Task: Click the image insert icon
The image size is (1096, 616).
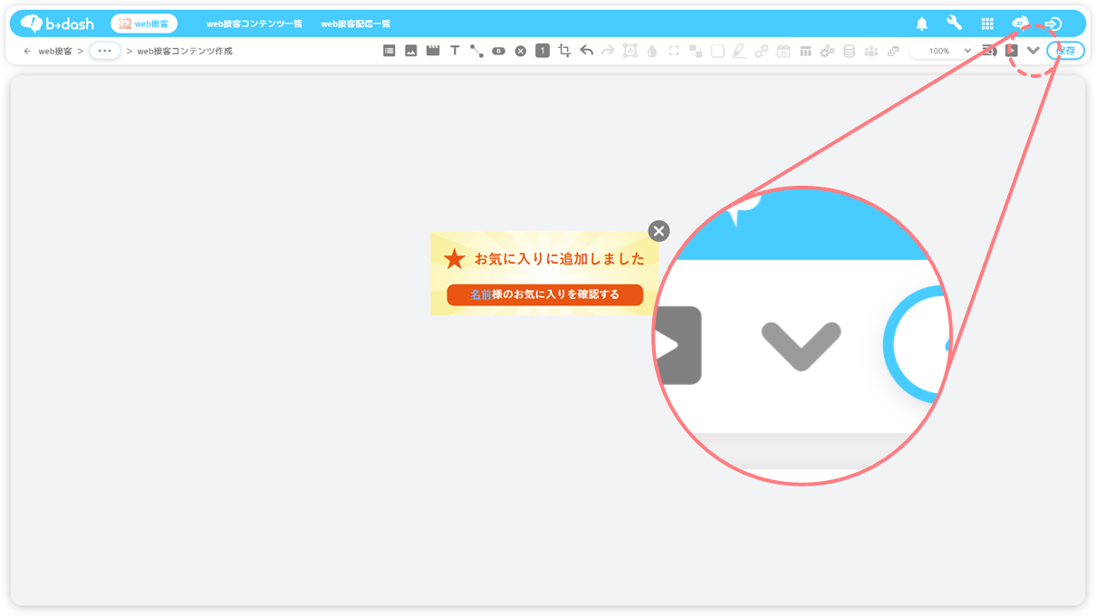Action: click(x=410, y=52)
